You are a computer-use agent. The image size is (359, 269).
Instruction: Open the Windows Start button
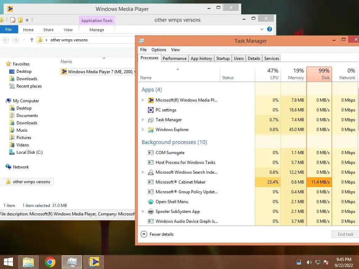[8, 262]
